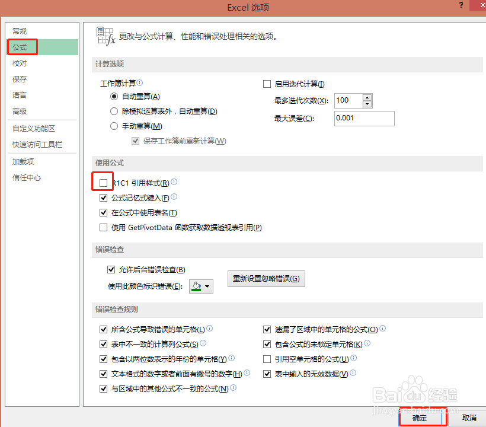Image resolution: width=486 pixels, height=427 pixels.
Task: Click info icon beside 表中输入的无效数据
Action: tap(353, 372)
